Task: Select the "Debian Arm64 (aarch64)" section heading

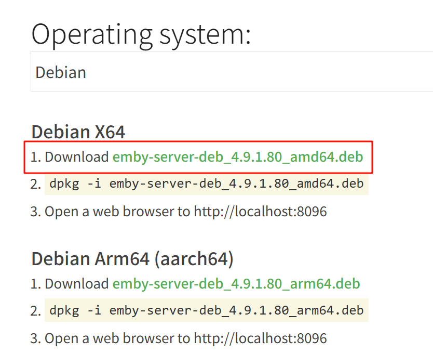Action: (132, 259)
